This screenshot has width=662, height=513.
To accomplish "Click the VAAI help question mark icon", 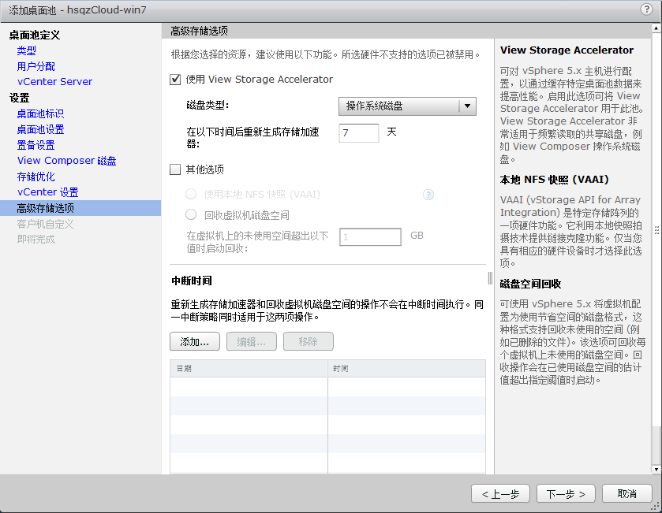I will tap(428, 195).
